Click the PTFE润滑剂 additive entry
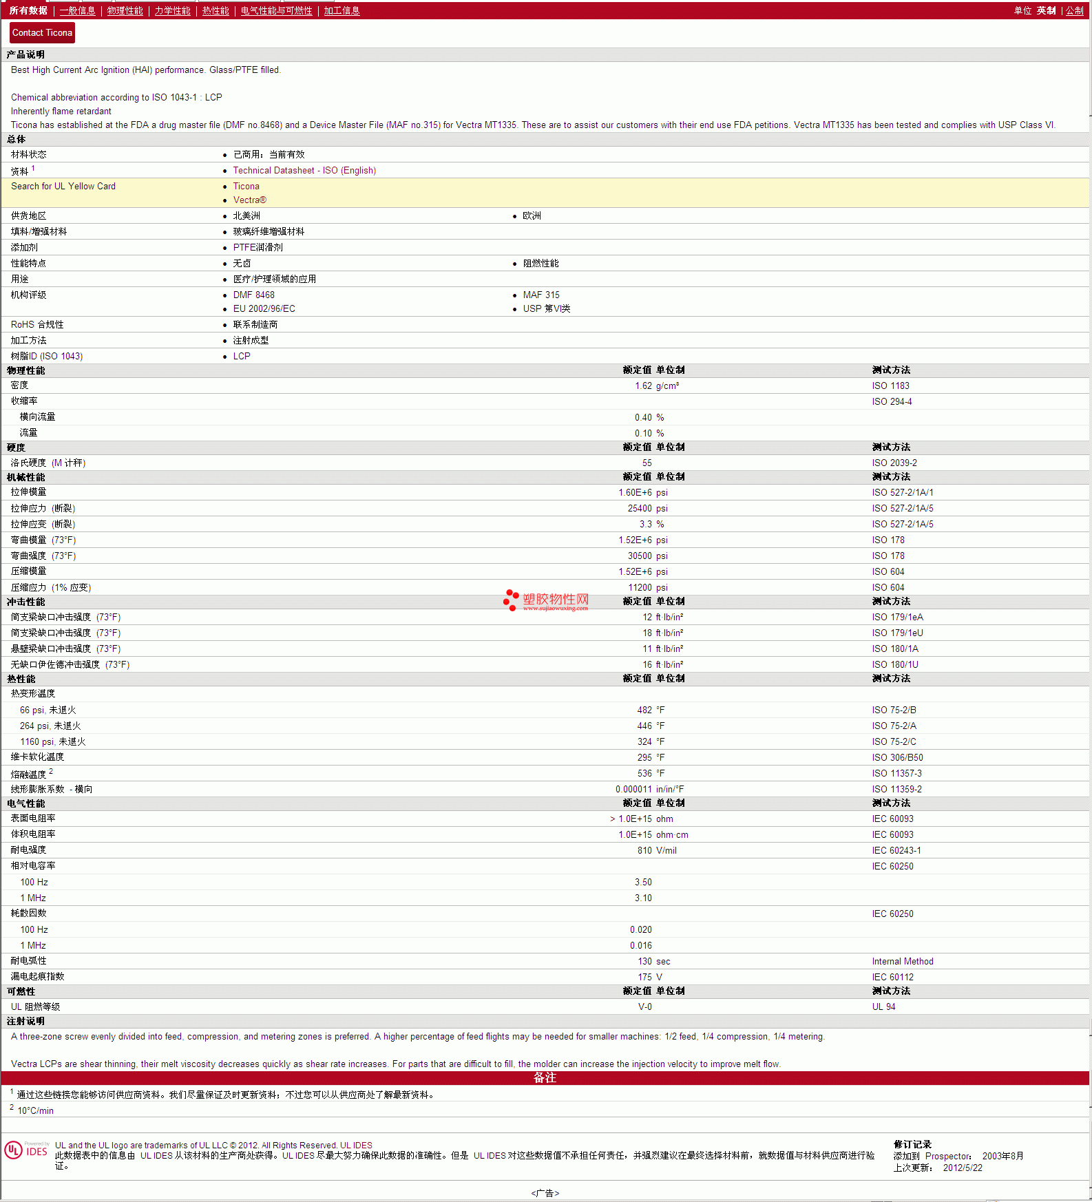This screenshot has width=1092, height=1202. 258,247
